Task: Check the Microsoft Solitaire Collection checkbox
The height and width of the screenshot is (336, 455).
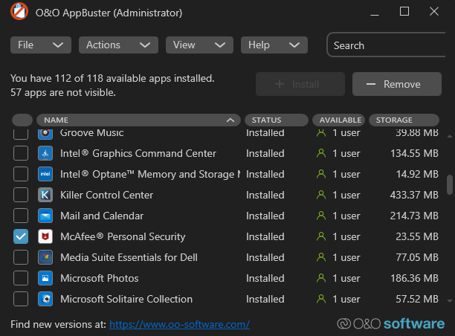Action: point(21,299)
